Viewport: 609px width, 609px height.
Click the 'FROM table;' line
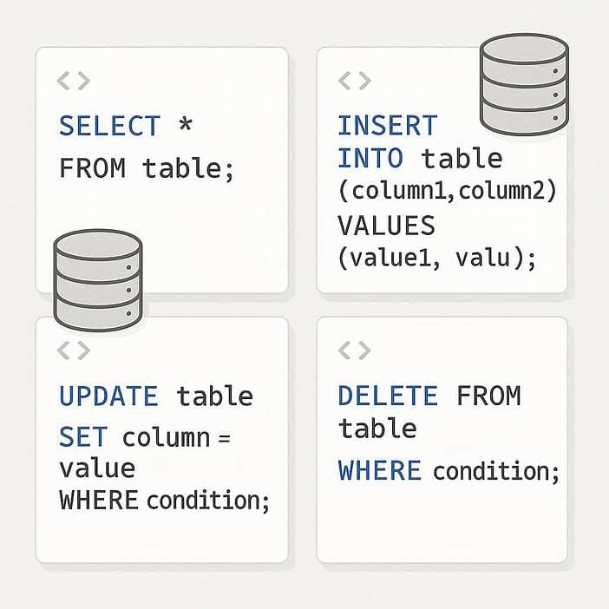147,167
